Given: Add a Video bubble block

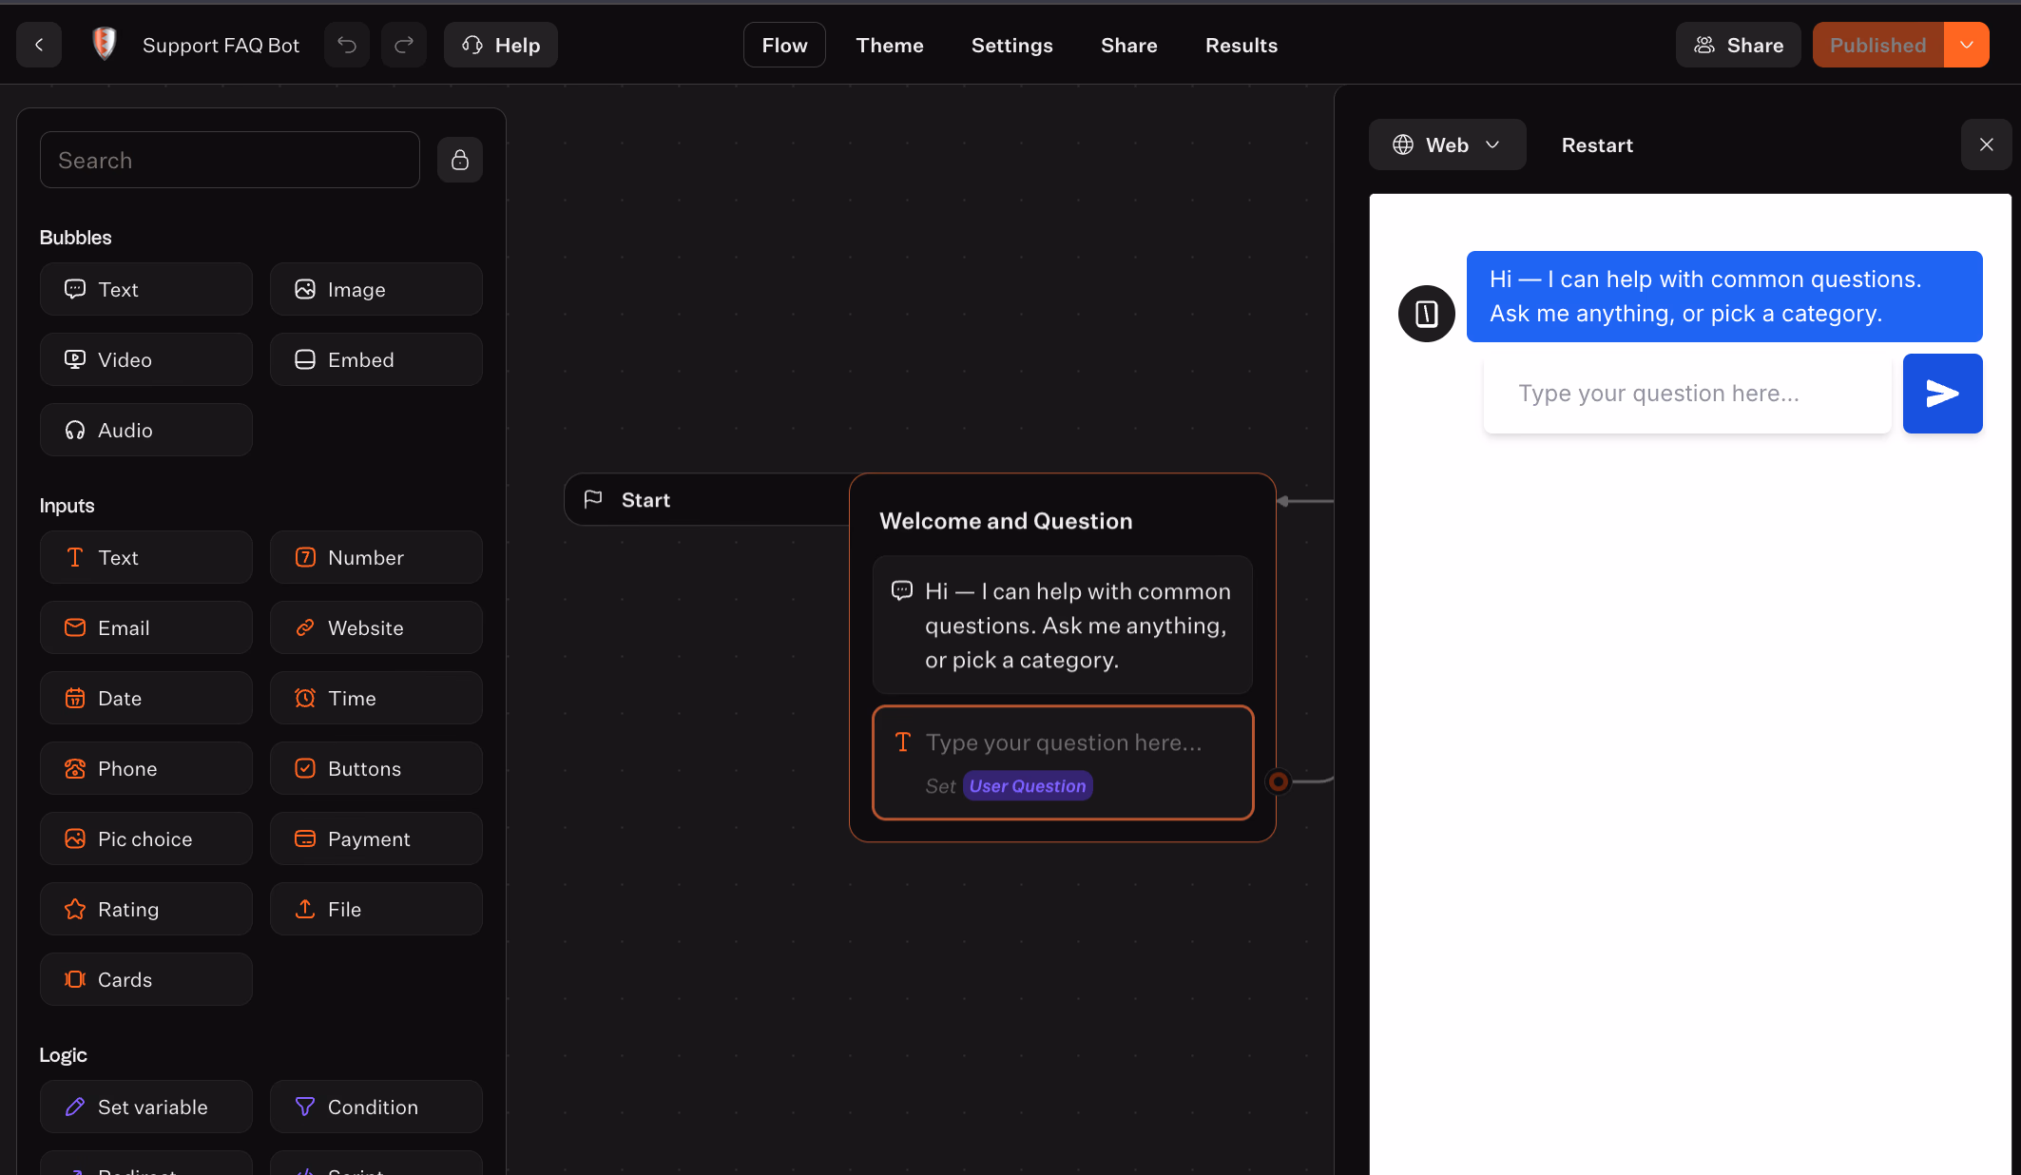Looking at the screenshot, I should click(x=146, y=359).
